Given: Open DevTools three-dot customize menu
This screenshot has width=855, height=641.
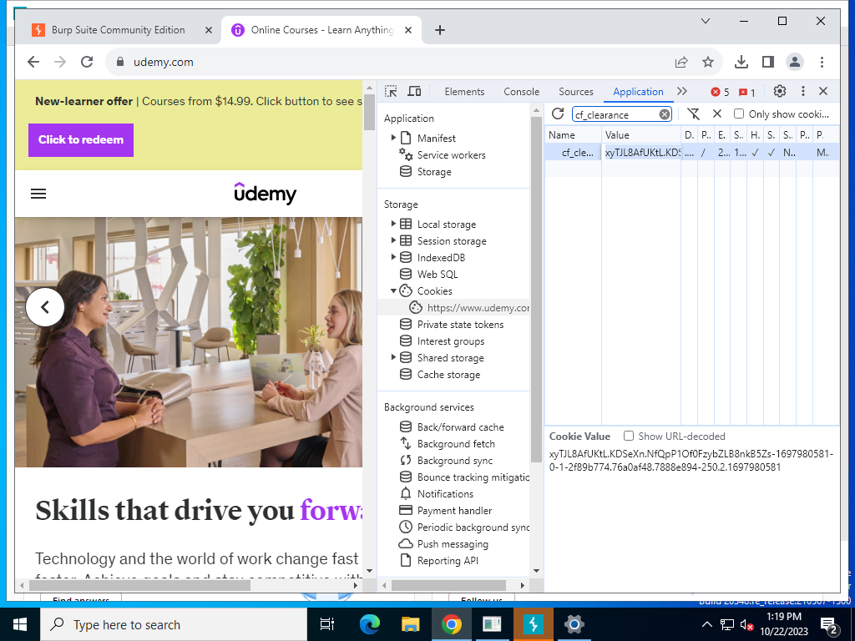Looking at the screenshot, I should tap(802, 91).
